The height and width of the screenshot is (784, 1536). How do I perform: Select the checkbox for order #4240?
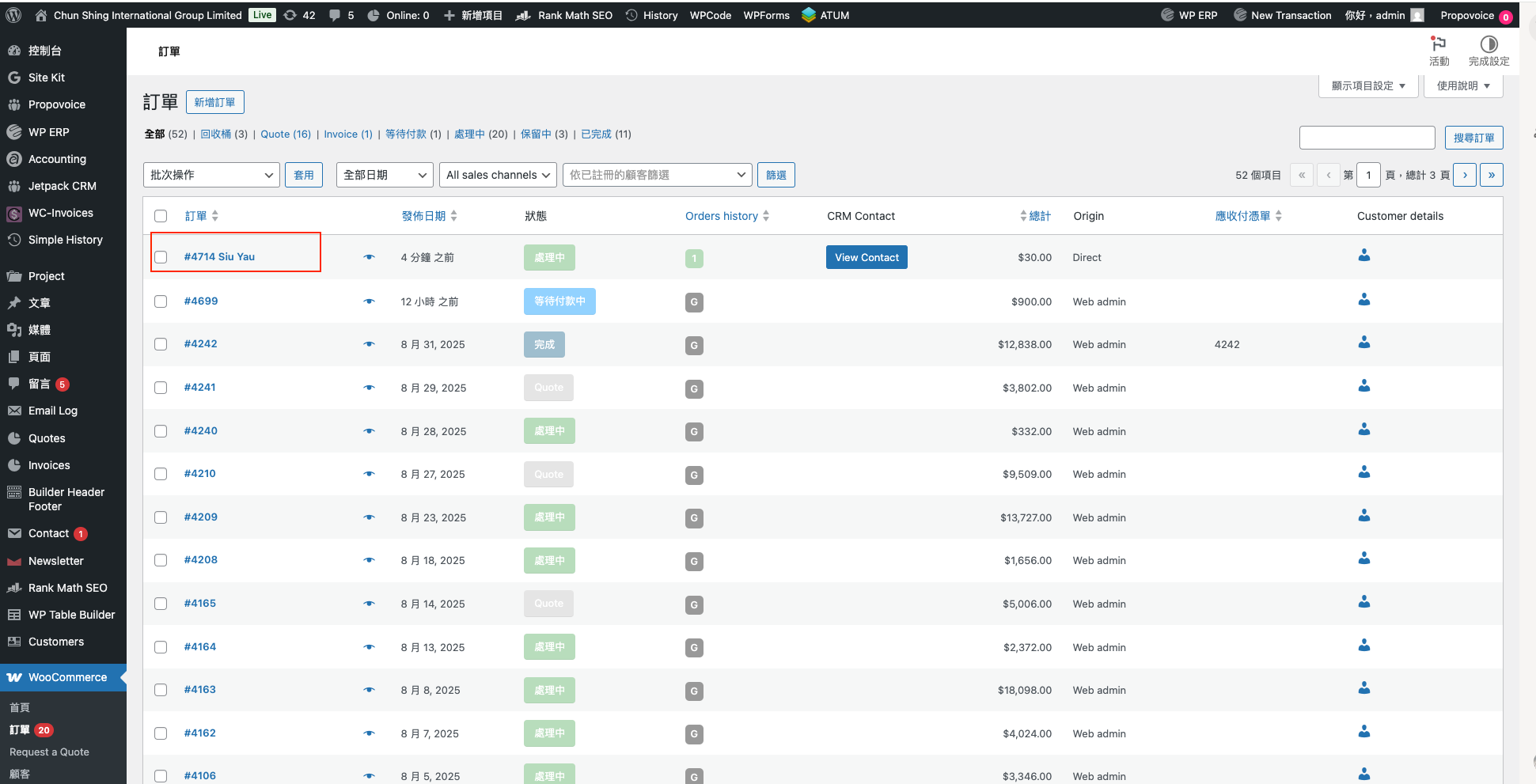pyautogui.click(x=161, y=431)
